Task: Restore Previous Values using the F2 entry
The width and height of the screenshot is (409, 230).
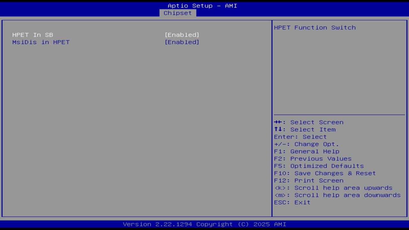Action: (x=313, y=158)
